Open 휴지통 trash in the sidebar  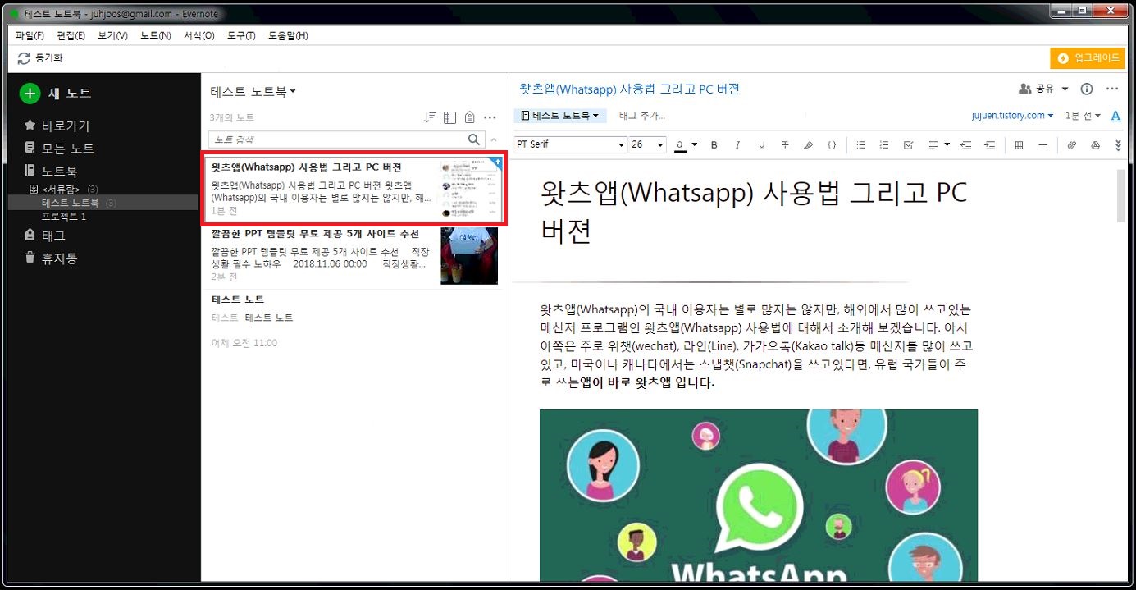pos(51,258)
